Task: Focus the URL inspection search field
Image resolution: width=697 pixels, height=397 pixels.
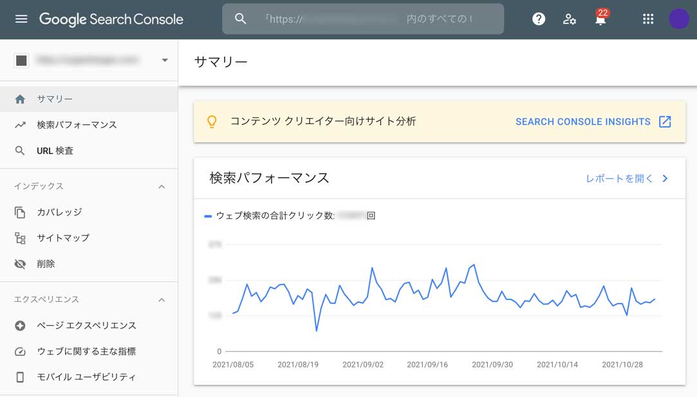Action: [363, 19]
